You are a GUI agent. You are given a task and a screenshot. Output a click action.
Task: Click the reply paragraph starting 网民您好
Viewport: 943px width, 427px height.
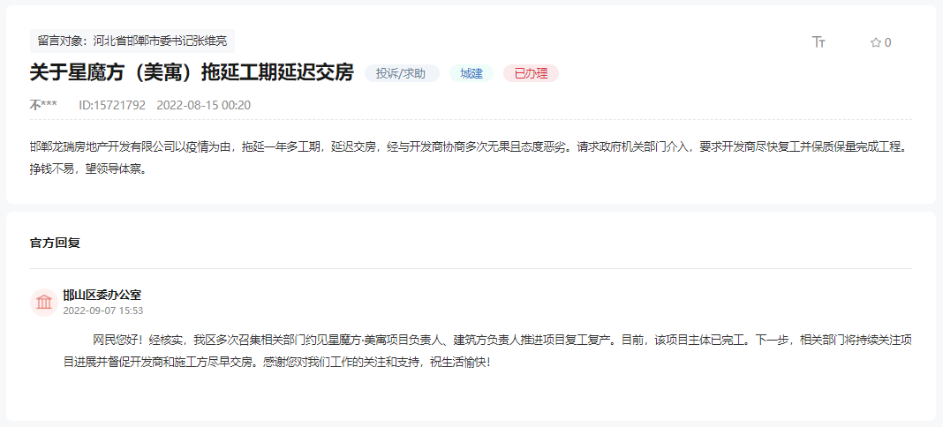click(487, 352)
